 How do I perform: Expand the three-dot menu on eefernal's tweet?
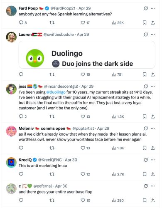point(153,186)
